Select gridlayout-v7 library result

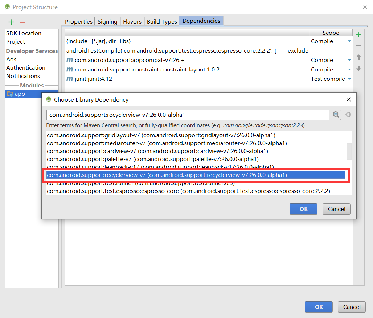(x=161, y=135)
